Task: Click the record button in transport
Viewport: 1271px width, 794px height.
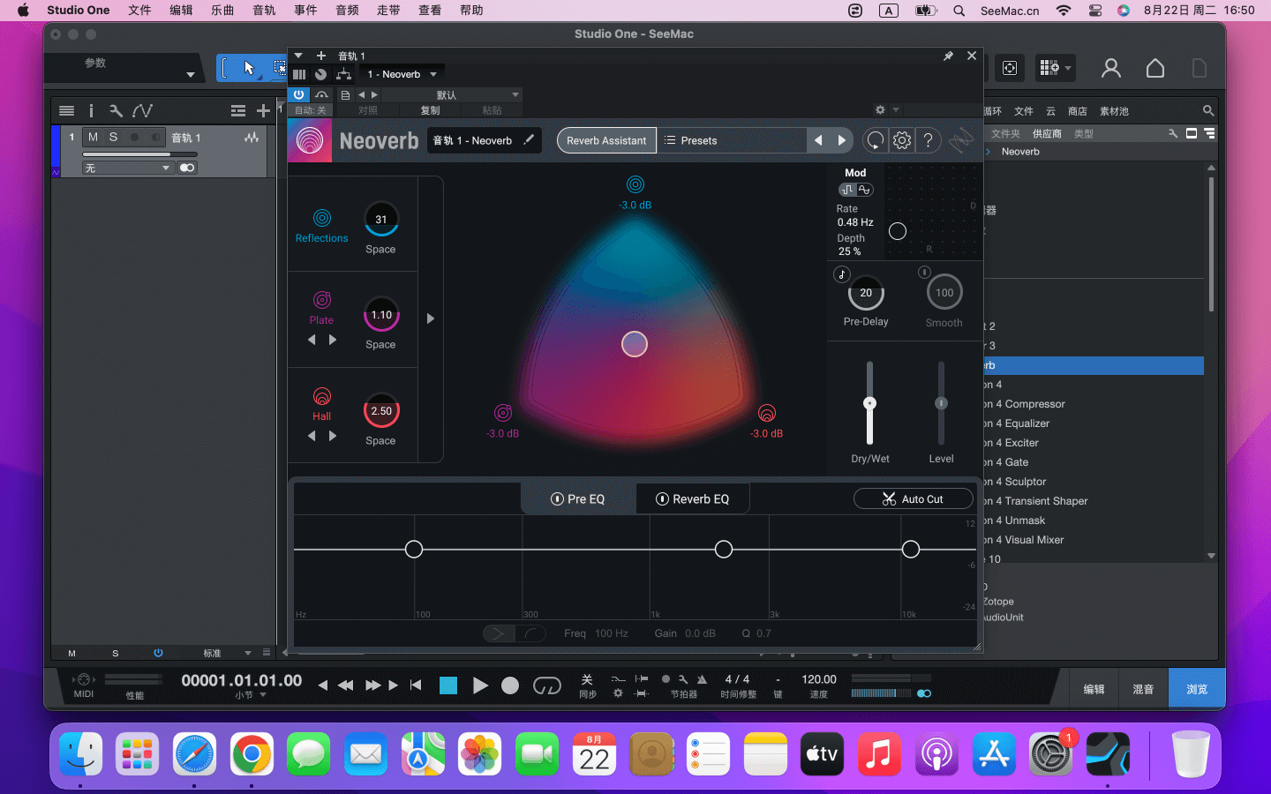Action: click(510, 685)
